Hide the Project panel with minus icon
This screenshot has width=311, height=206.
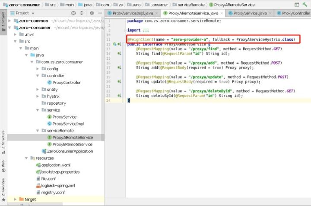pyautogui.click(x=100, y=13)
